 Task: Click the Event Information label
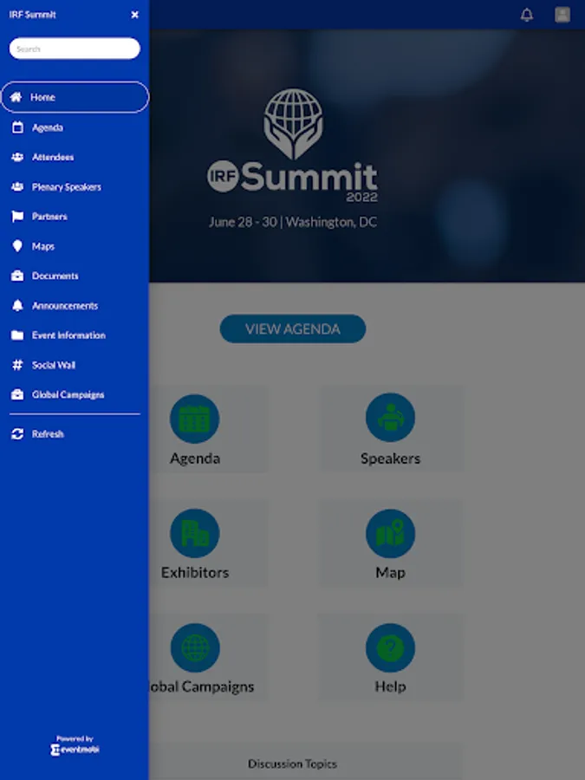click(x=68, y=335)
